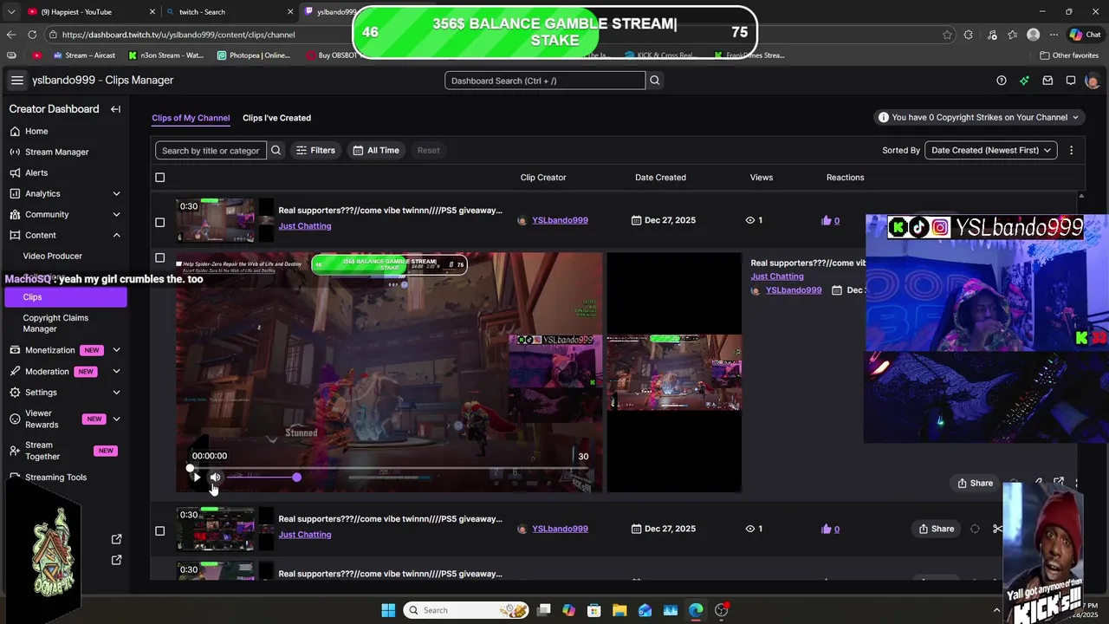Toggle the select-all clips checkbox

point(159,178)
